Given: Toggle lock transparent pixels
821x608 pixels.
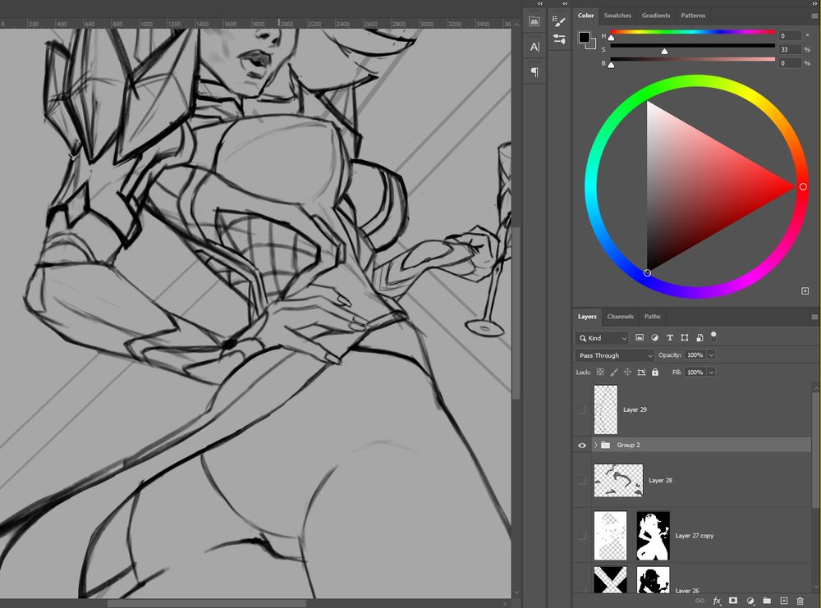Looking at the screenshot, I should click(x=600, y=372).
